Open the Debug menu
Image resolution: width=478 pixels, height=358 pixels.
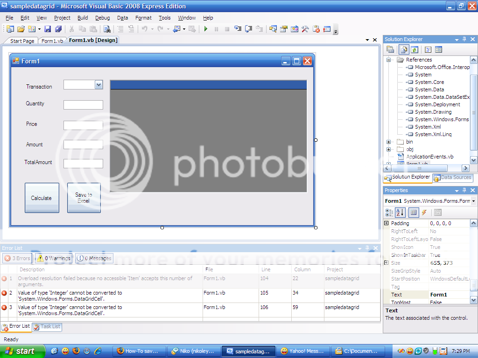(x=102, y=18)
